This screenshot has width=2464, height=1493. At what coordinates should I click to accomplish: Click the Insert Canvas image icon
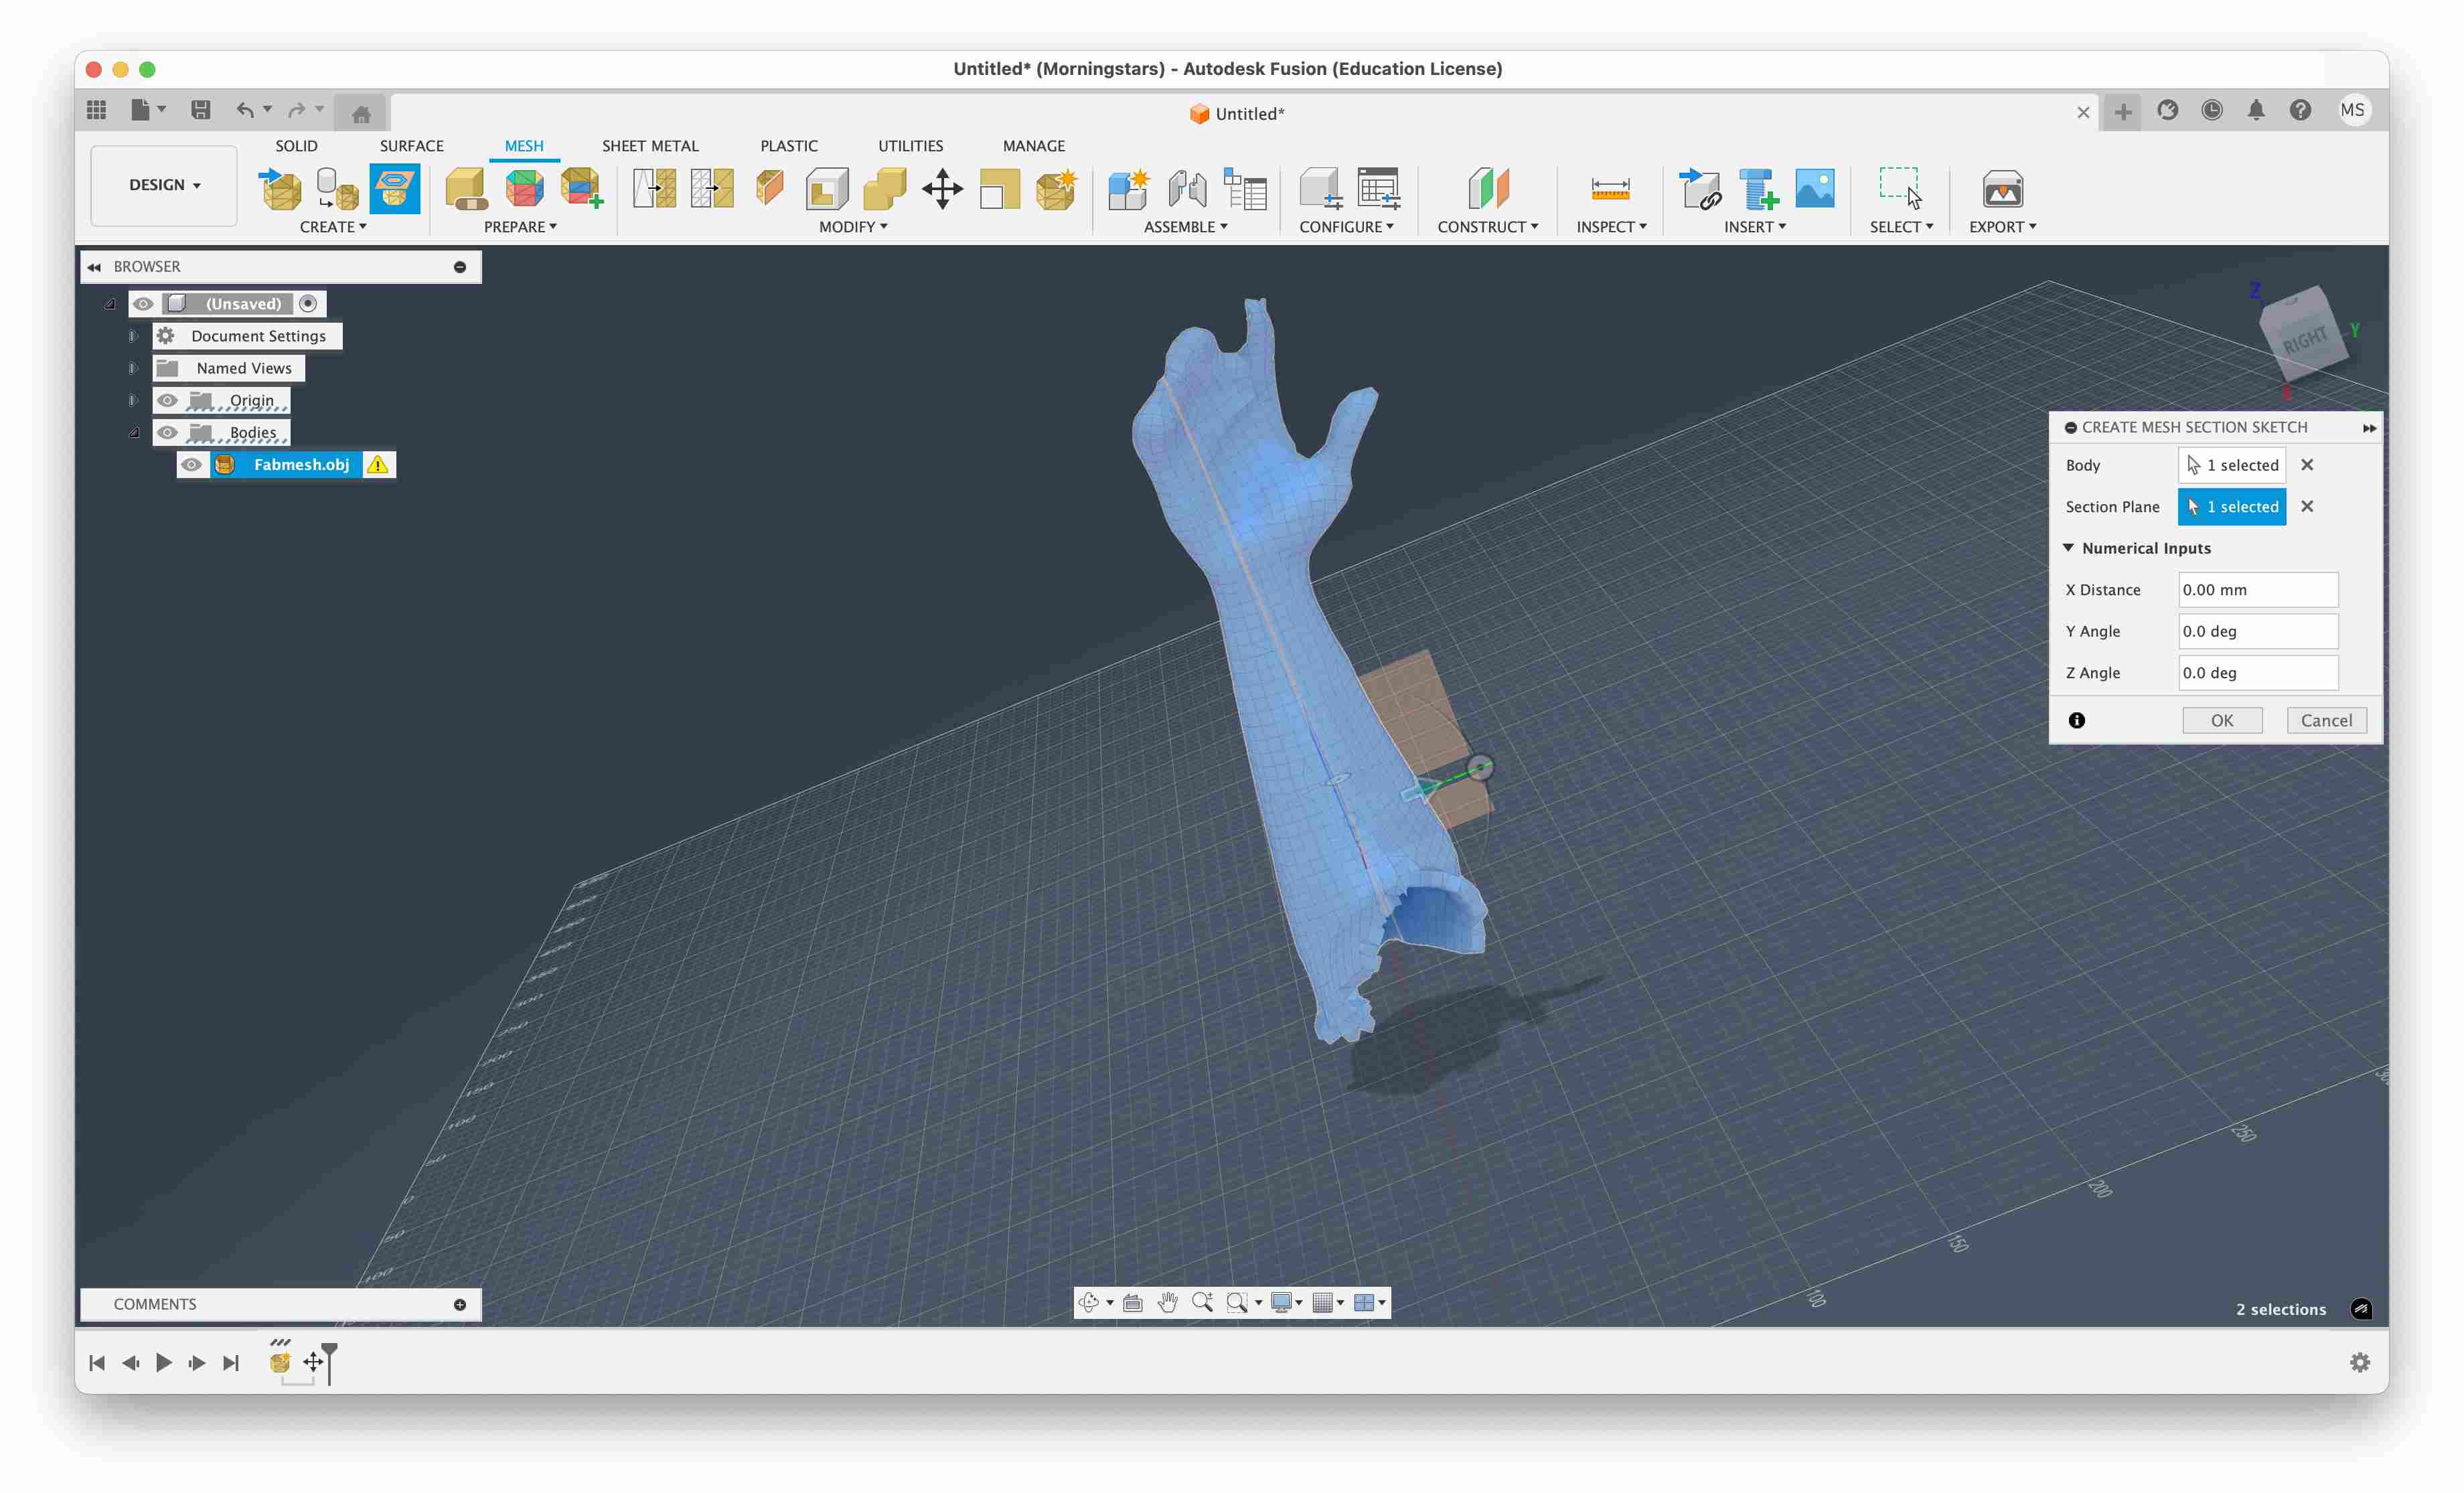click(1814, 189)
